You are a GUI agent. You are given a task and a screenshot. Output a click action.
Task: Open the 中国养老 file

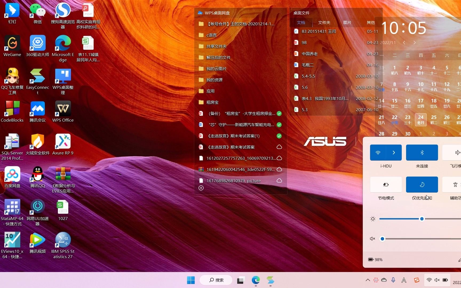coord(336,54)
